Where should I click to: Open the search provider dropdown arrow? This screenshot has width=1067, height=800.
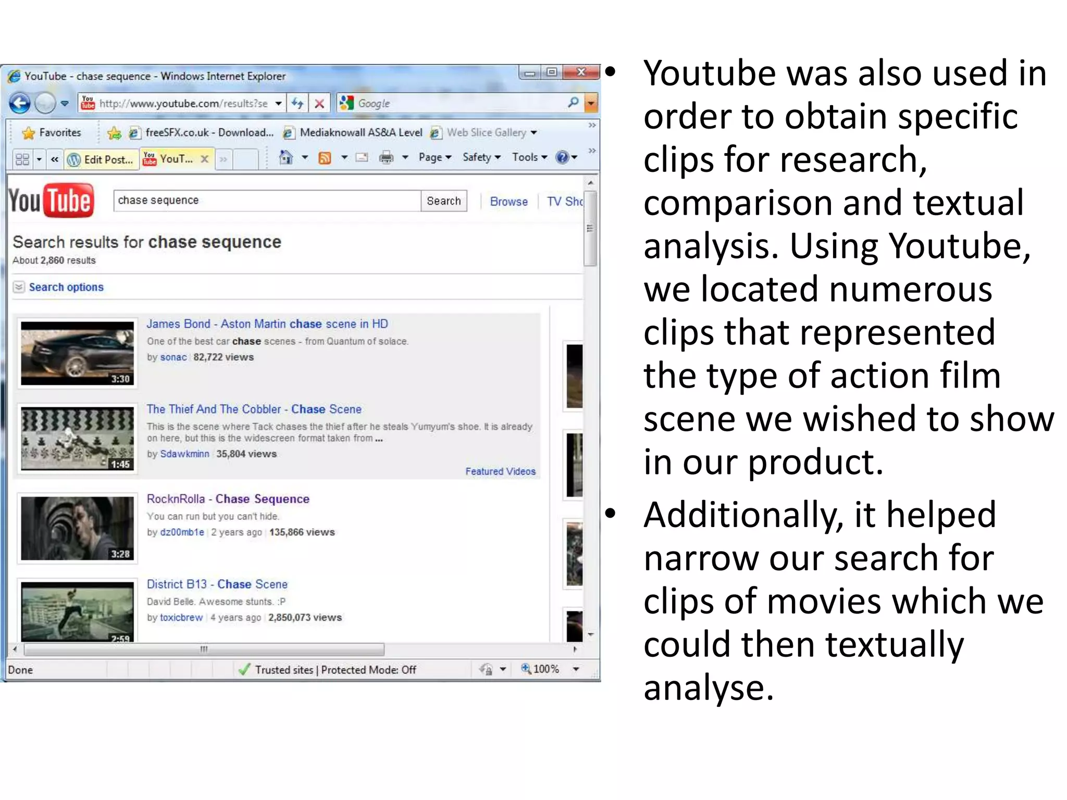point(591,103)
